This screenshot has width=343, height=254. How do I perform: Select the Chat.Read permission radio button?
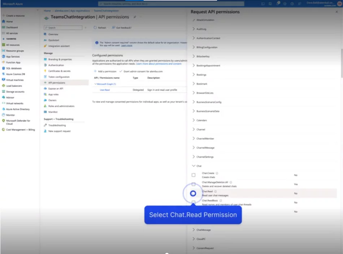tap(193, 193)
